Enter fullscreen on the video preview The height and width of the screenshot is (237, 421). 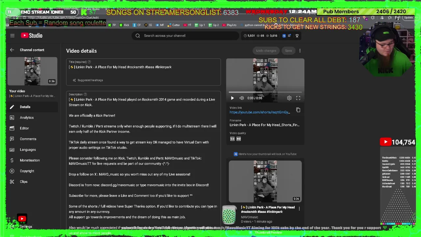(298, 98)
